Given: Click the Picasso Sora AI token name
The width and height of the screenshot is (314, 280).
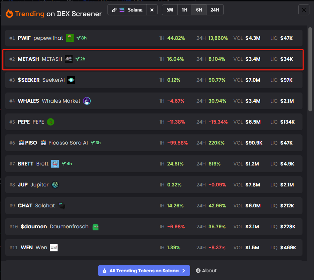Looking at the screenshot, I should click(68, 143).
